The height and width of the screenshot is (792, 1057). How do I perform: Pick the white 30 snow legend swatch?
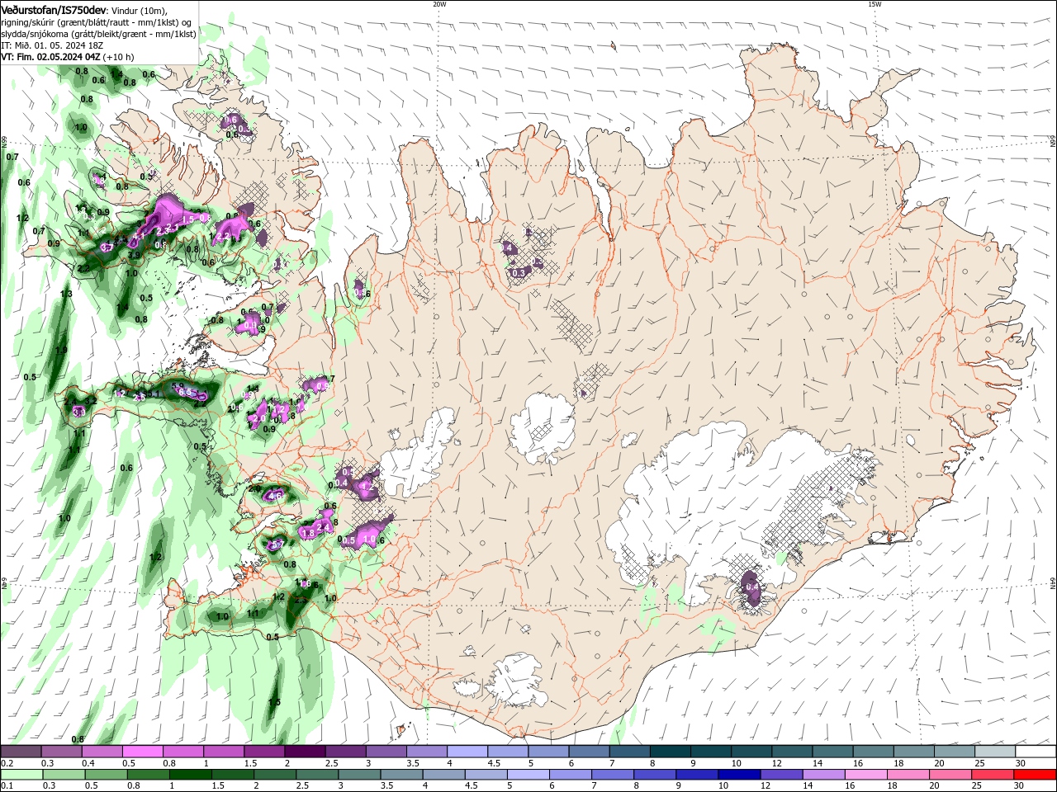1035,752
